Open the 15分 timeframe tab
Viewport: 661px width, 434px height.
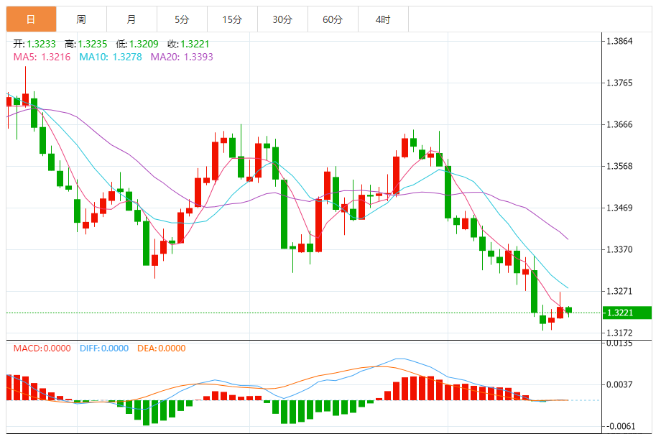coord(232,19)
